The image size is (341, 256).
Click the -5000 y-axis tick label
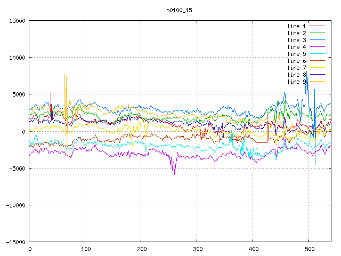[17, 169]
